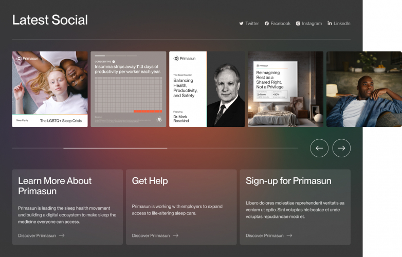Open the insomnia productivity statistic post

pyautogui.click(x=129, y=89)
